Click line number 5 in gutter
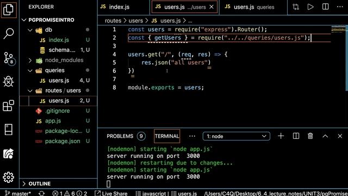This screenshot has width=348, height=196. point(114,63)
